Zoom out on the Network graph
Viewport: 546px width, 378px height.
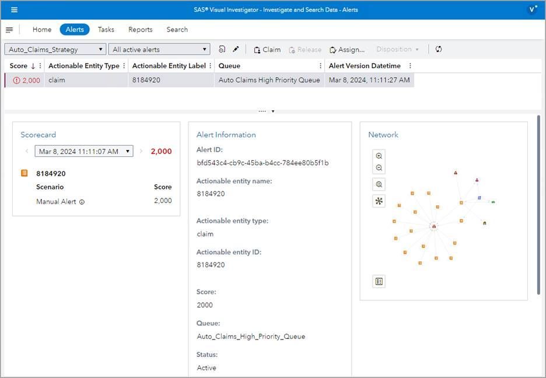click(379, 168)
